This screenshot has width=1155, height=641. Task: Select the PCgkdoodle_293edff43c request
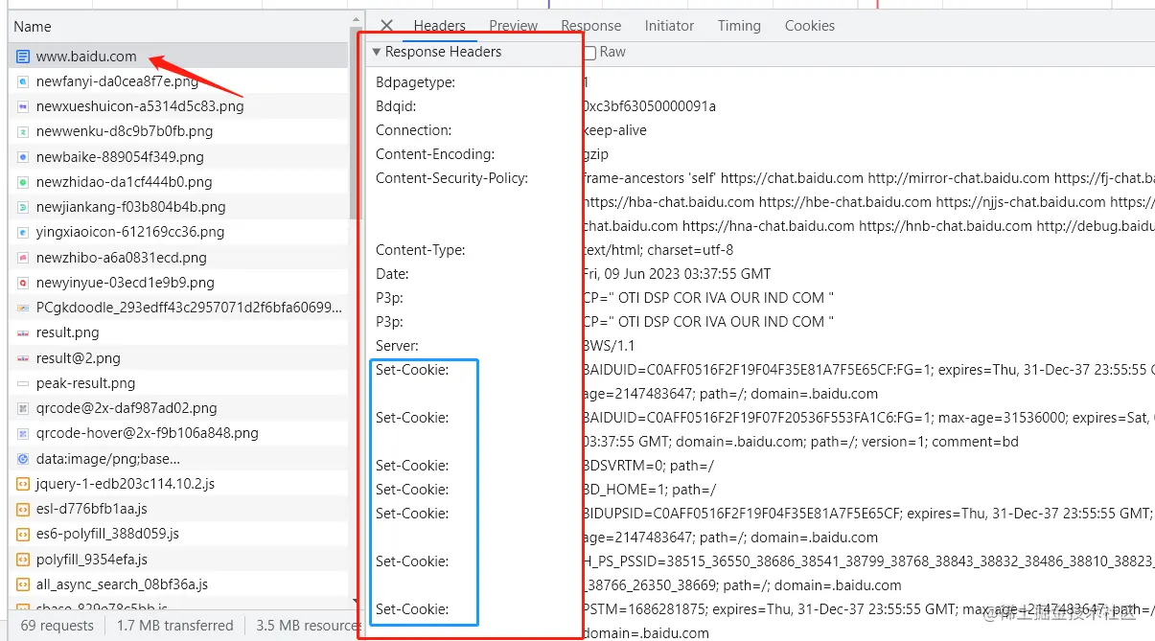point(178,308)
